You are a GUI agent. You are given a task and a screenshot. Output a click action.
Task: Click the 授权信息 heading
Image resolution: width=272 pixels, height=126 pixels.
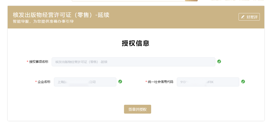click(135, 43)
